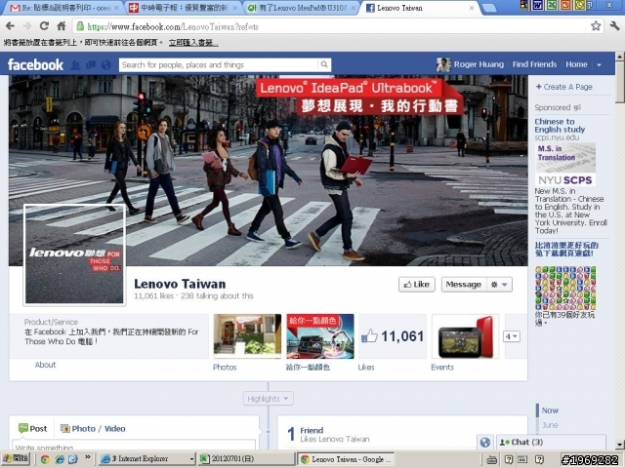Go to Facebook Home
The image size is (625, 468).
[576, 64]
